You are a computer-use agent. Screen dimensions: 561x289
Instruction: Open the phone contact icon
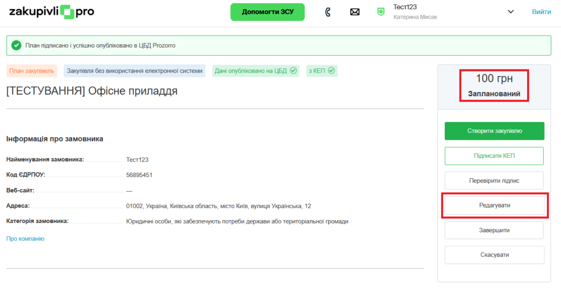[x=328, y=12]
